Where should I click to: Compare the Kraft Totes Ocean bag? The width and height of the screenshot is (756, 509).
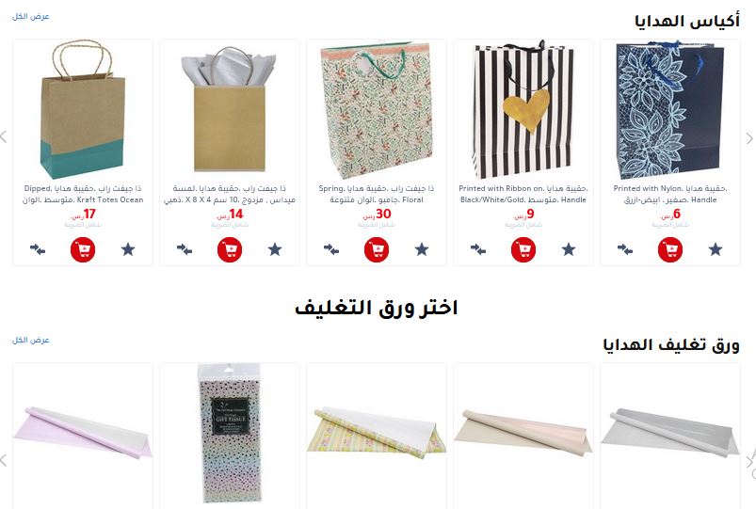(38, 249)
